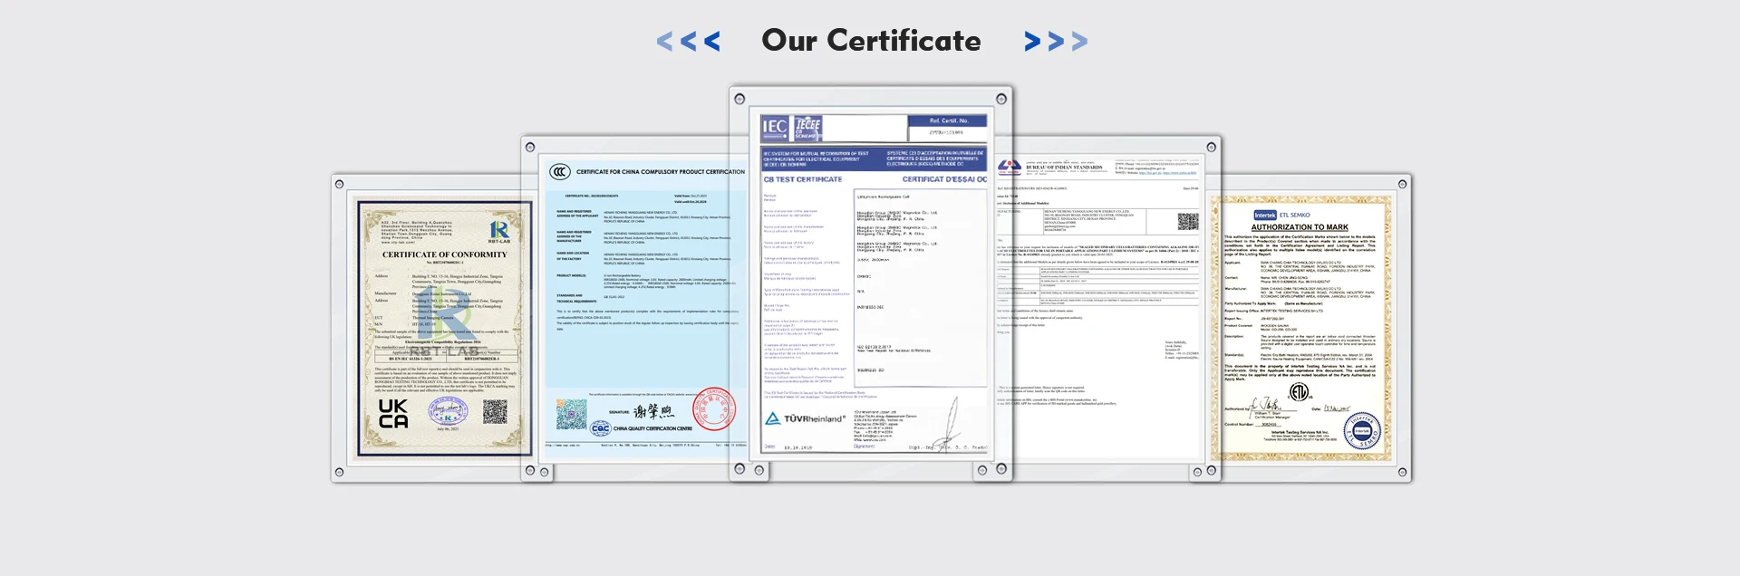Click the 'AUTHORIZATION TO MARK' title text
The height and width of the screenshot is (576, 1740).
tap(1300, 227)
